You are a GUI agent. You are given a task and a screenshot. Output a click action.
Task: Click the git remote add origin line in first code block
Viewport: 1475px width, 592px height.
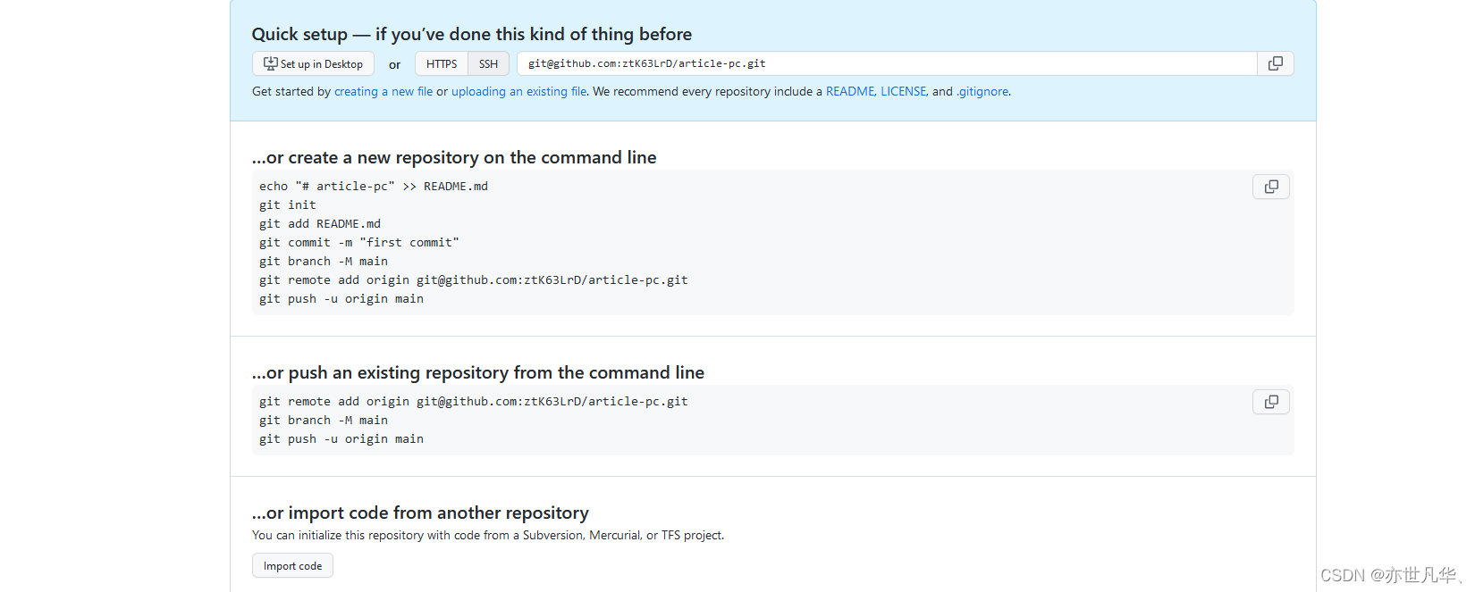pos(474,279)
